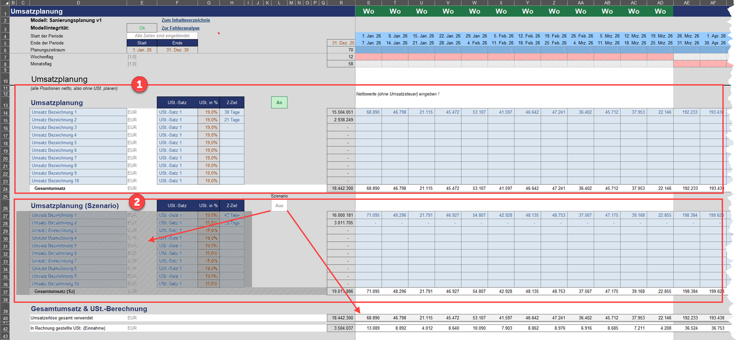Select the green Wo cell in column S
Image resolution: width=736 pixels, height=340 pixels.
click(368, 11)
